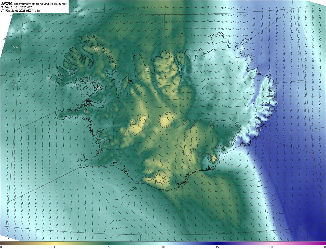Click the '50' tick label on the colorbar
The height and width of the screenshot is (249, 326).
click(324, 247)
